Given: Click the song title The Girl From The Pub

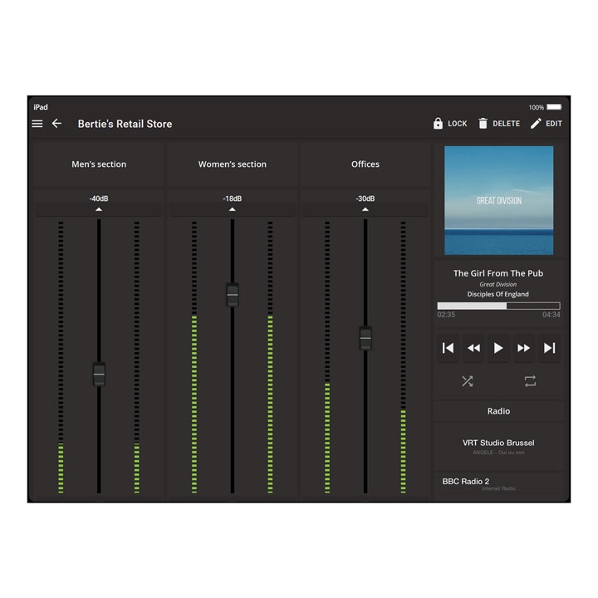Looking at the screenshot, I should 498,273.
